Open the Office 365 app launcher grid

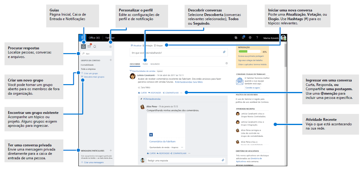tap(82, 38)
